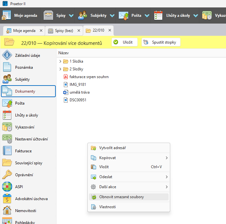The height and width of the screenshot is (224, 226).
Task: Select the IMG_9181 image file
Action: pos(75,85)
